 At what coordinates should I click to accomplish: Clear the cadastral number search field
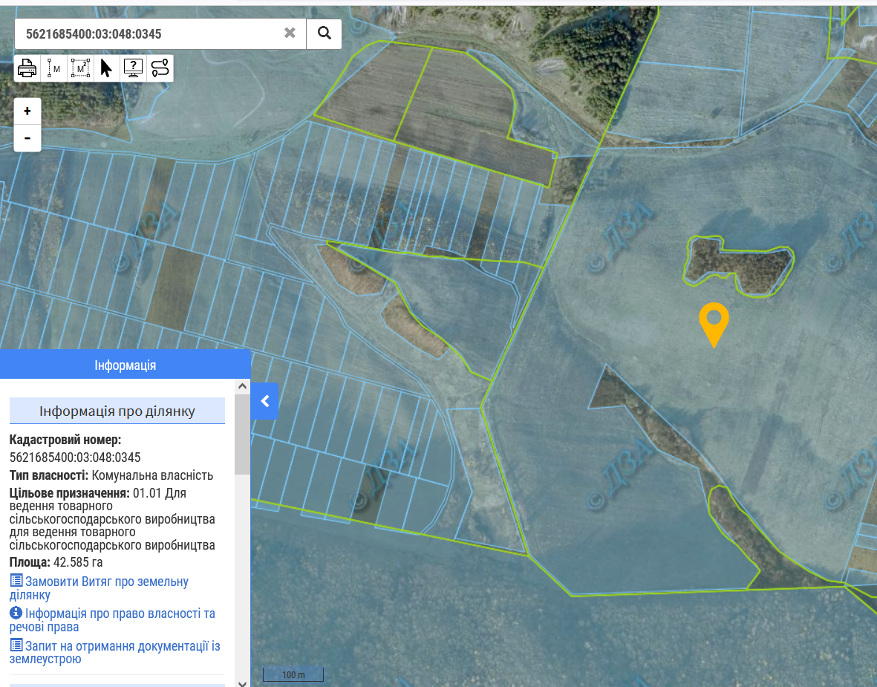coord(290,33)
